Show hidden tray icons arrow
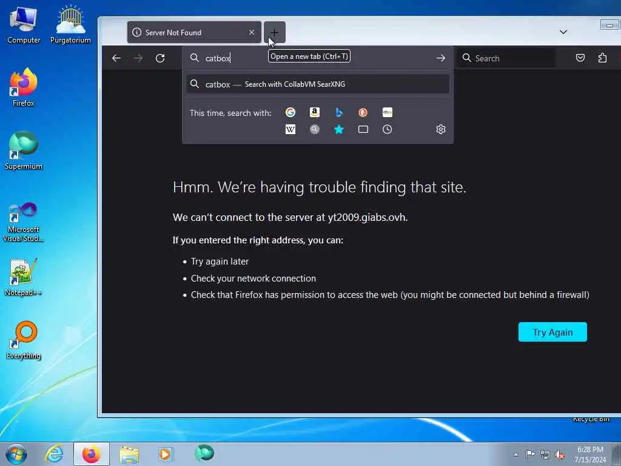Screen dimensions: 621x466 tap(515, 455)
